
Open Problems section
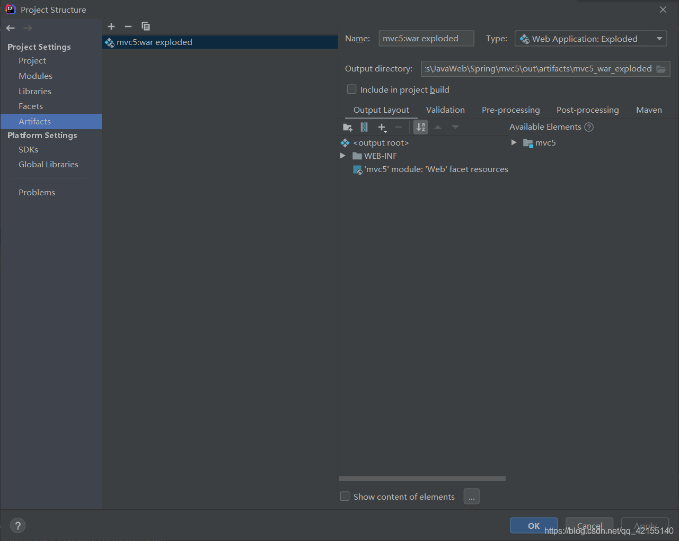(x=37, y=193)
